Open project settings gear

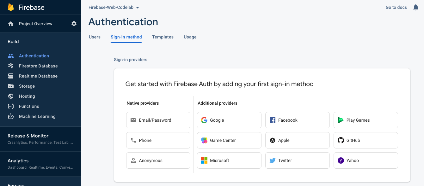74,23
